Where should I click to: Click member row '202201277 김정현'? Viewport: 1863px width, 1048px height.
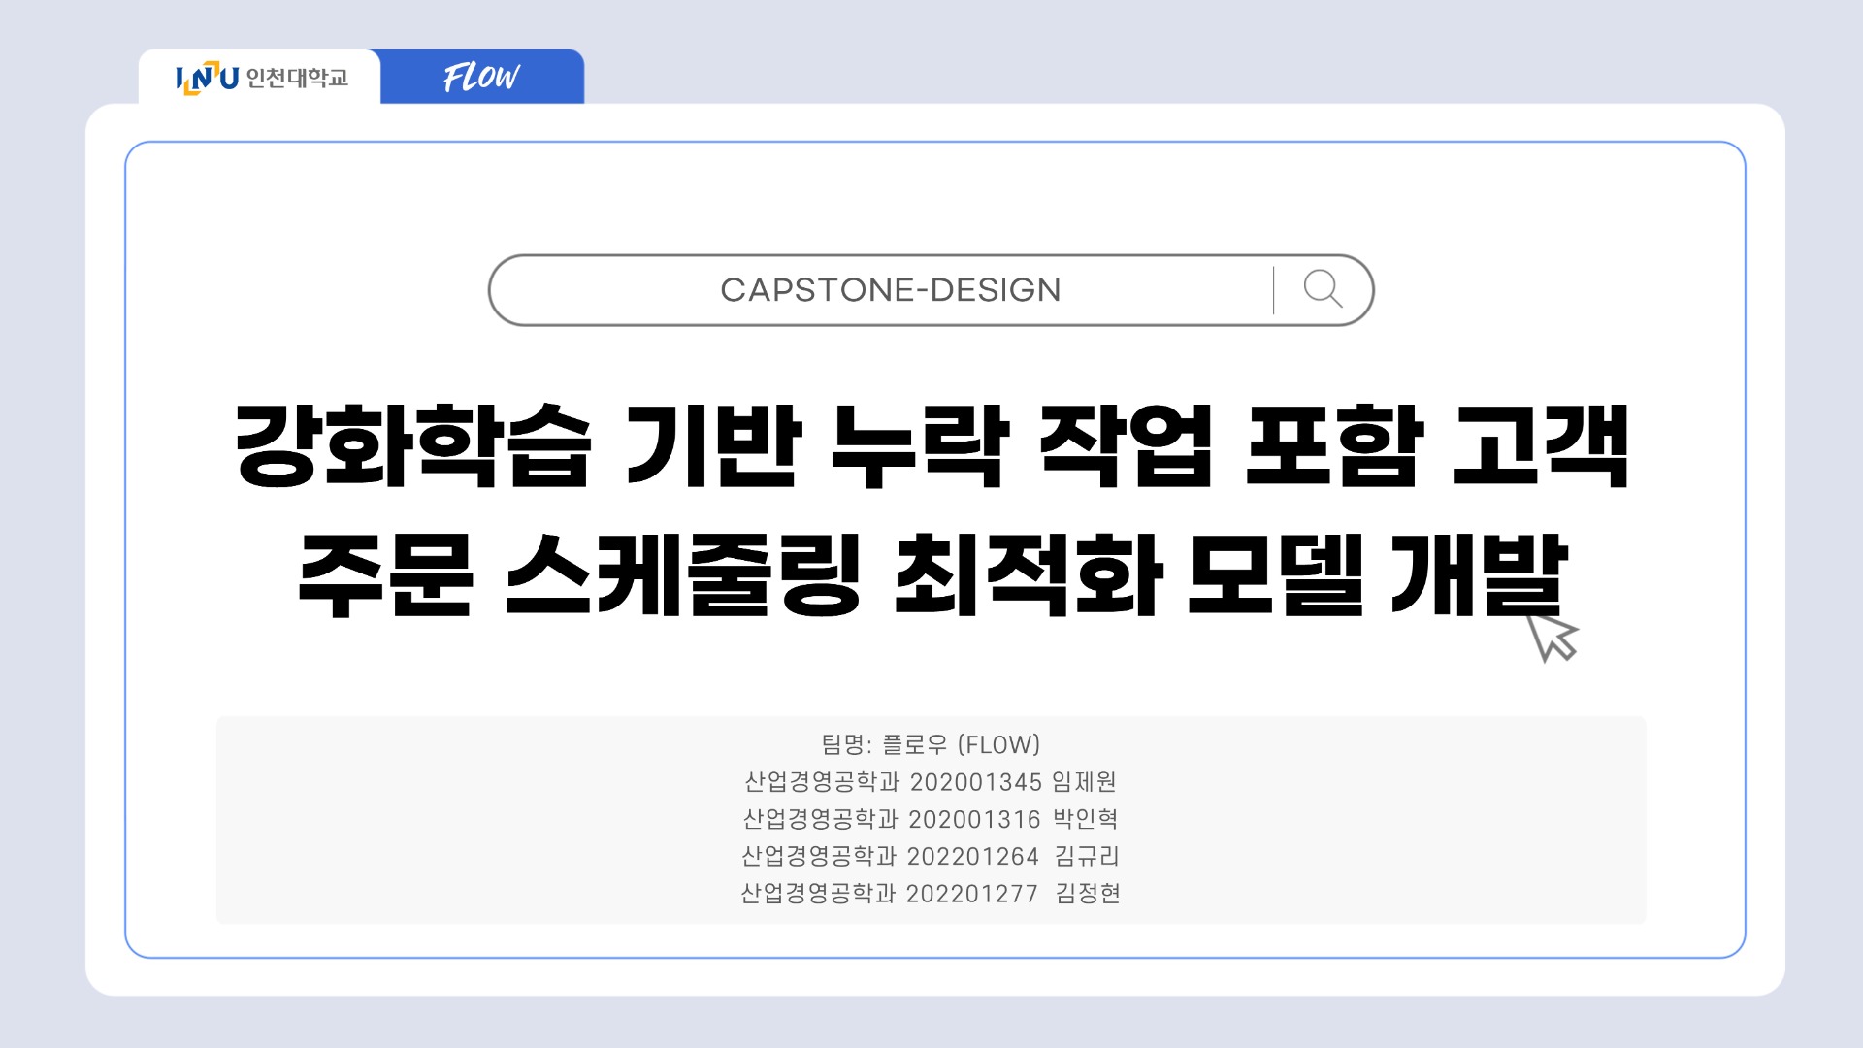931,893
